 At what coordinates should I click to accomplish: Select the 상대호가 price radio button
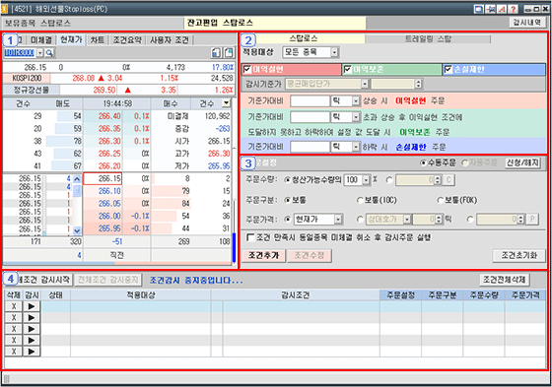pyautogui.click(x=360, y=220)
